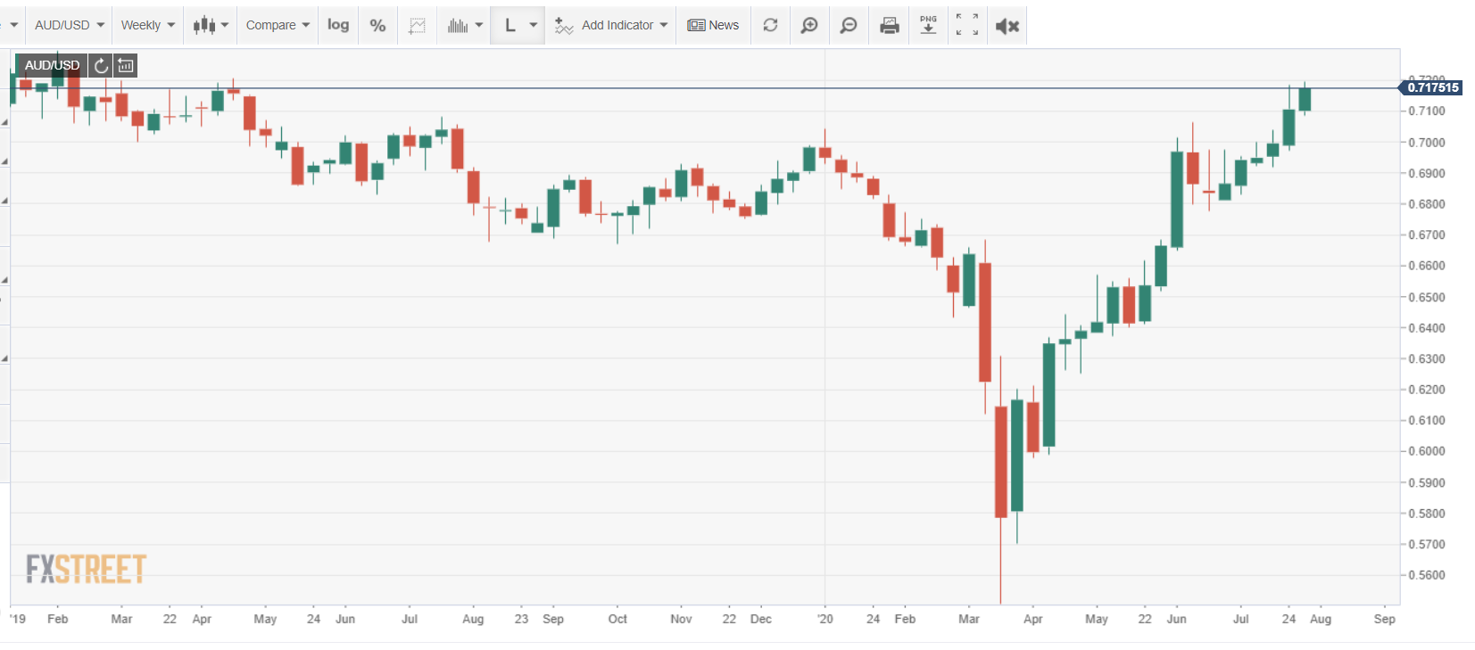Toggle logarithmic scale with log button

(x=338, y=25)
